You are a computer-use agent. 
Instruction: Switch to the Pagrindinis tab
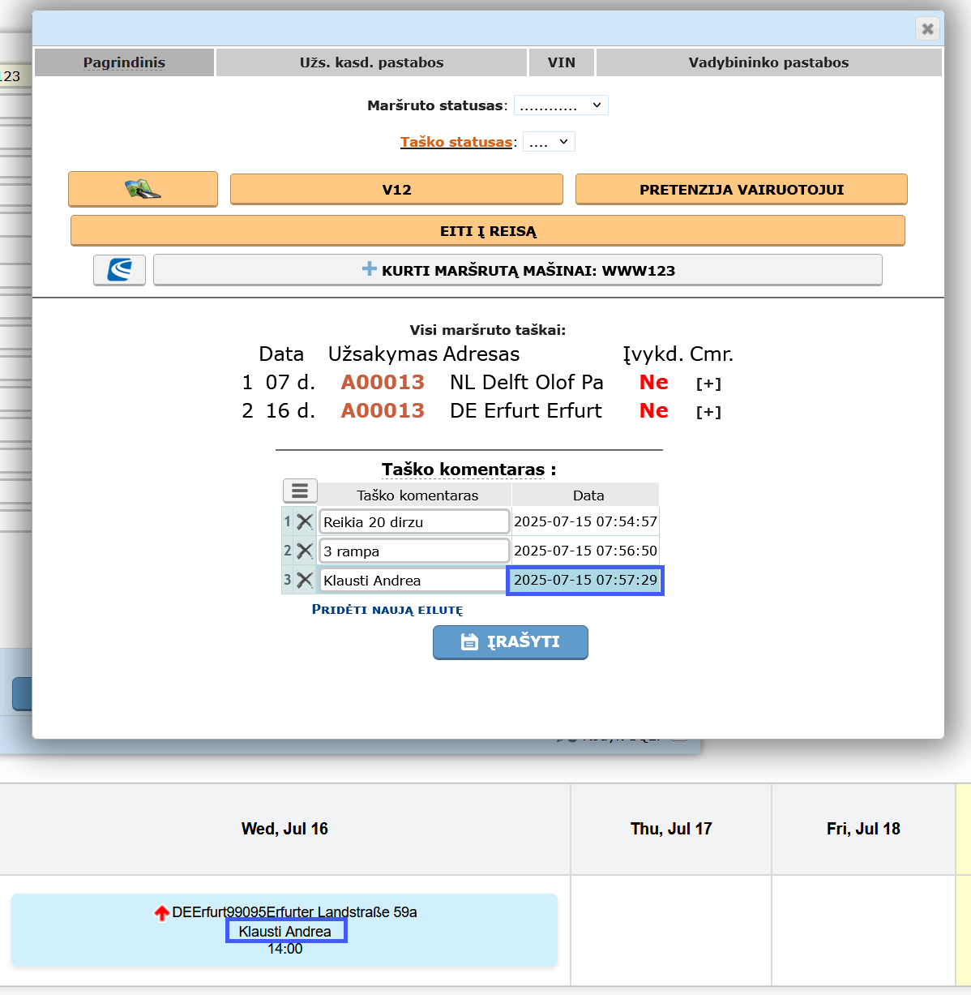[x=124, y=62]
